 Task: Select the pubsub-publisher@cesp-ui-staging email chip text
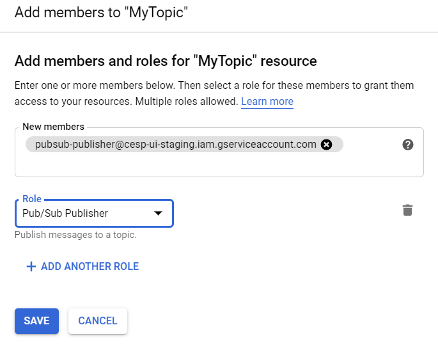pyautogui.click(x=176, y=145)
